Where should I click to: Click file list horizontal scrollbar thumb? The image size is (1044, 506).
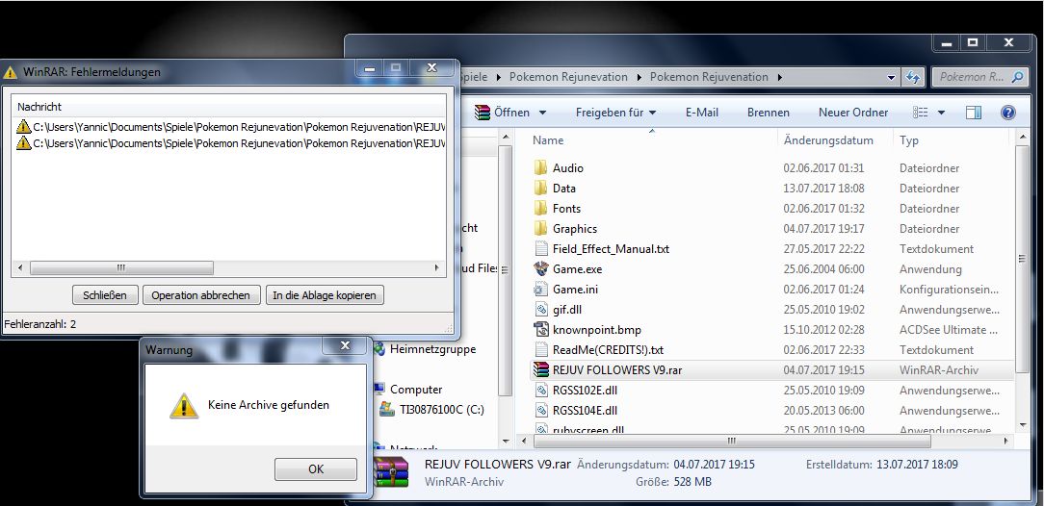click(731, 441)
